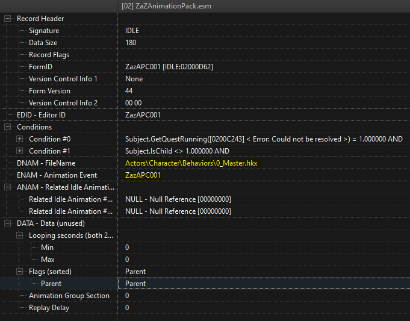Click the 0_Master.hkx file path value
This screenshot has height=321, width=410.
click(191, 163)
